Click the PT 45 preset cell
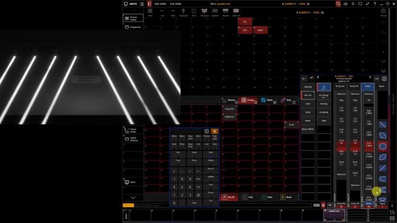The image size is (397, 223). click(292, 125)
